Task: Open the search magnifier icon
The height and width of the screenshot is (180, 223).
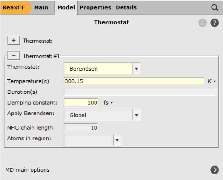Action: point(215,8)
